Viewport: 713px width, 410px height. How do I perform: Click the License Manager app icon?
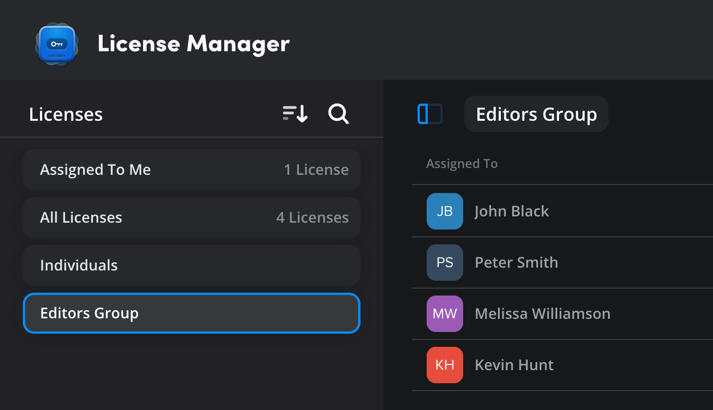pyautogui.click(x=56, y=44)
